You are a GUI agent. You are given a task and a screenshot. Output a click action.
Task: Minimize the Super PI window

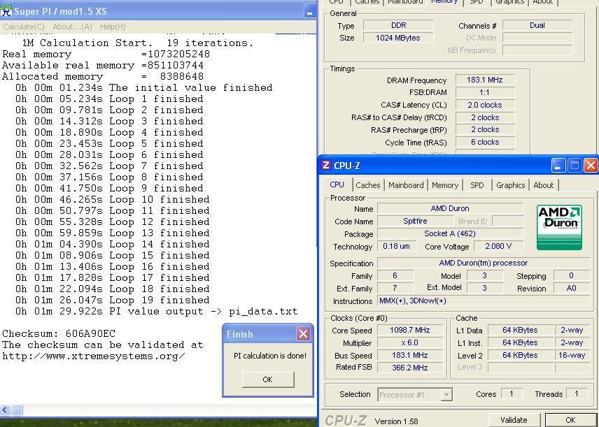310,11
